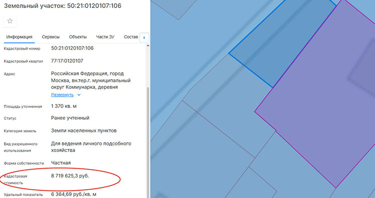
Task: Click unit value 6 364,69 руб./кв. м
Action: coord(73,195)
